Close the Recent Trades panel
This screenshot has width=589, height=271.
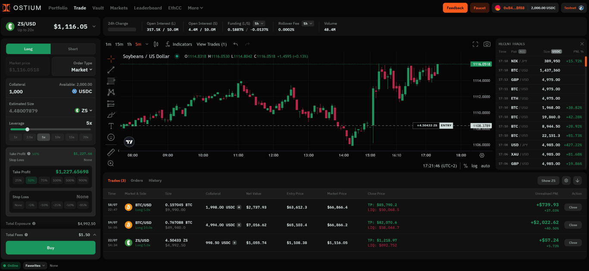582,44
